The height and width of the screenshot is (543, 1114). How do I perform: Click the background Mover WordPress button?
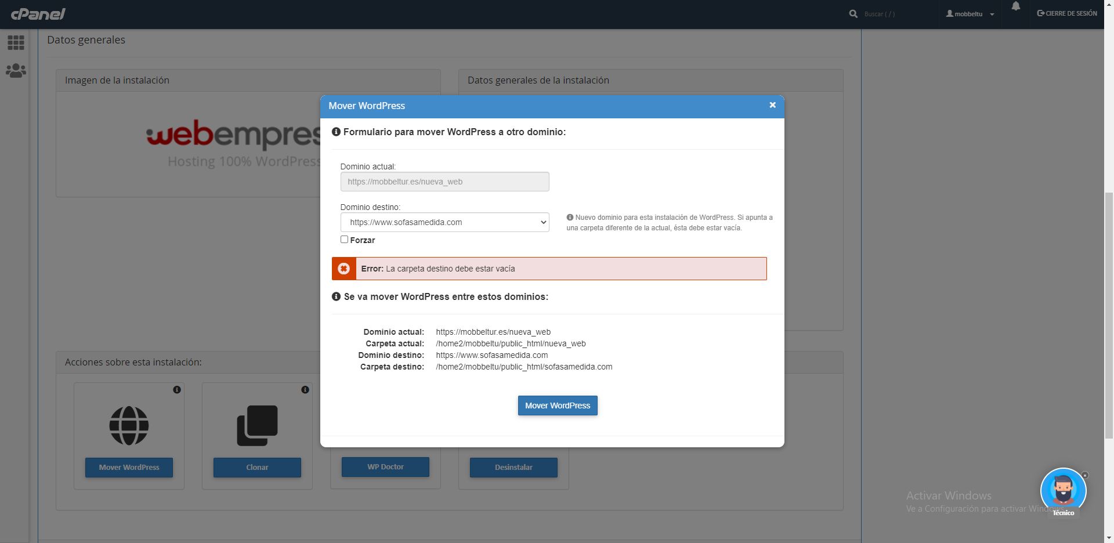[x=129, y=467]
